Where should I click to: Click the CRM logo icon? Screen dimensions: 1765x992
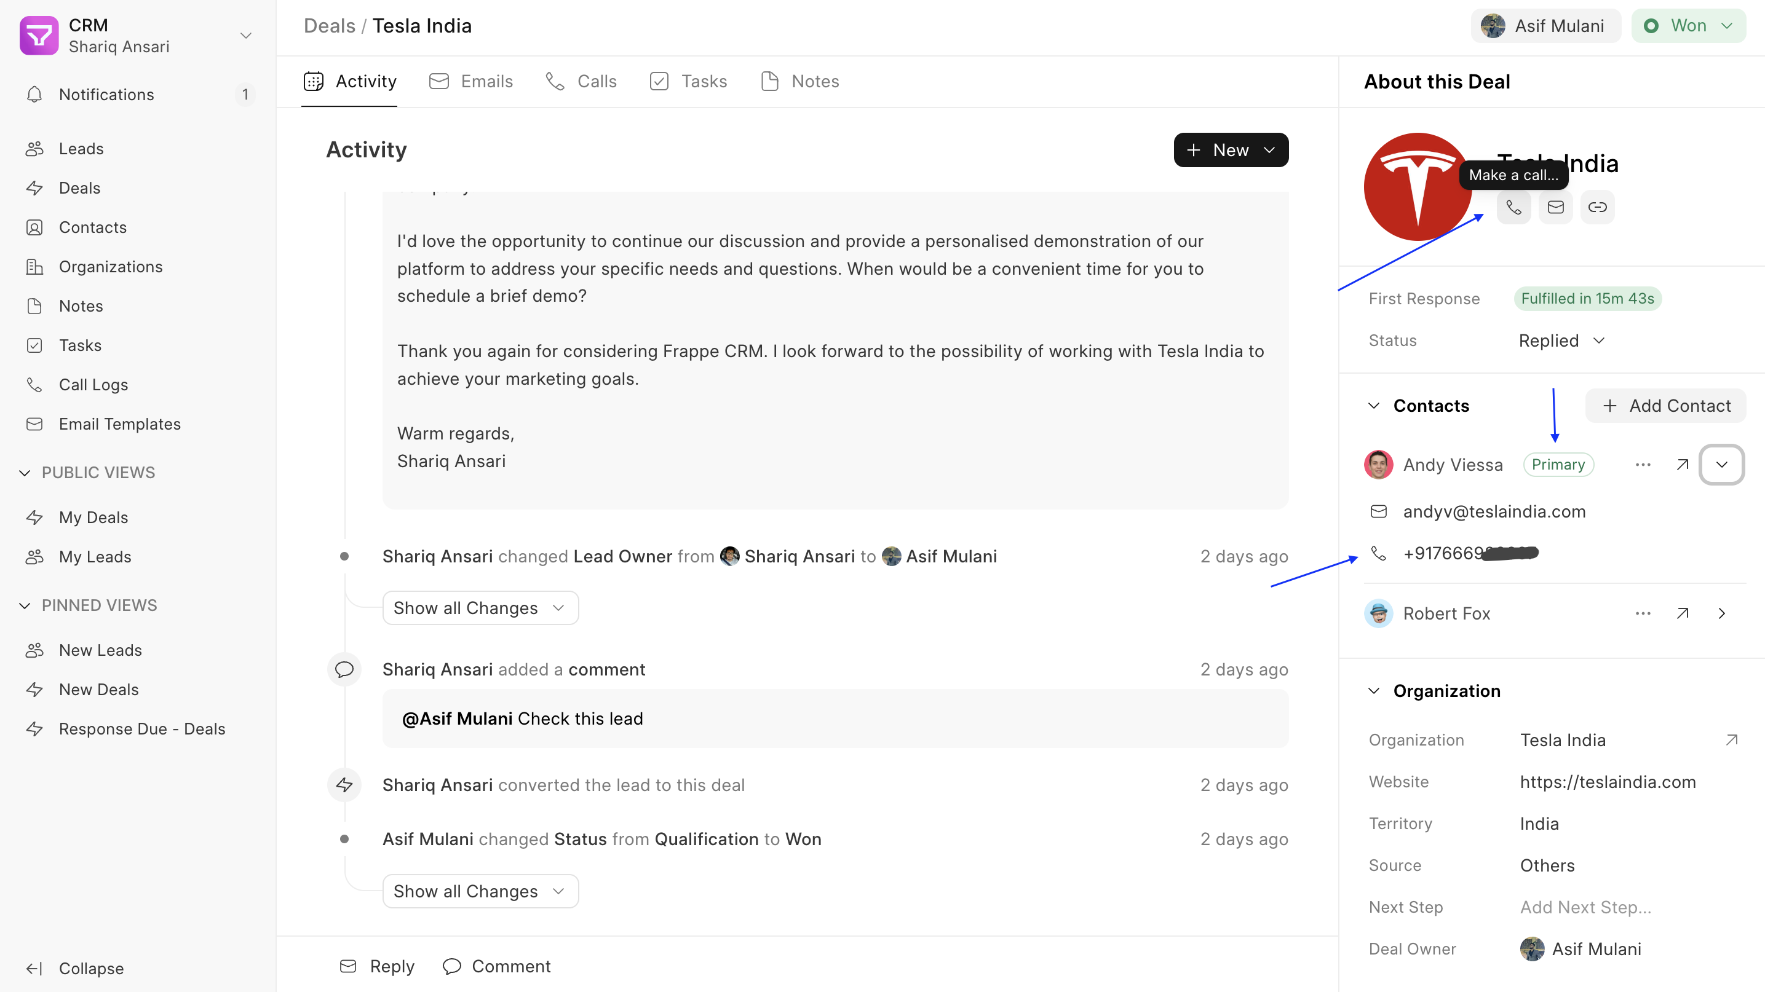pos(39,36)
